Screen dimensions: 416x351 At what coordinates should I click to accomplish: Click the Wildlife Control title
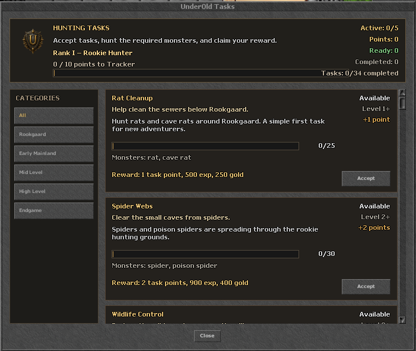[x=138, y=314]
